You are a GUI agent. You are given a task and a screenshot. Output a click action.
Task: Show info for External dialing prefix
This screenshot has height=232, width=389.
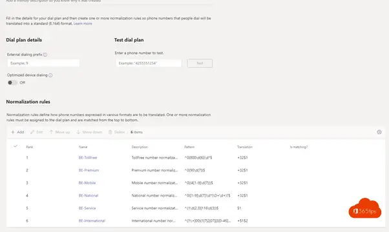point(45,55)
